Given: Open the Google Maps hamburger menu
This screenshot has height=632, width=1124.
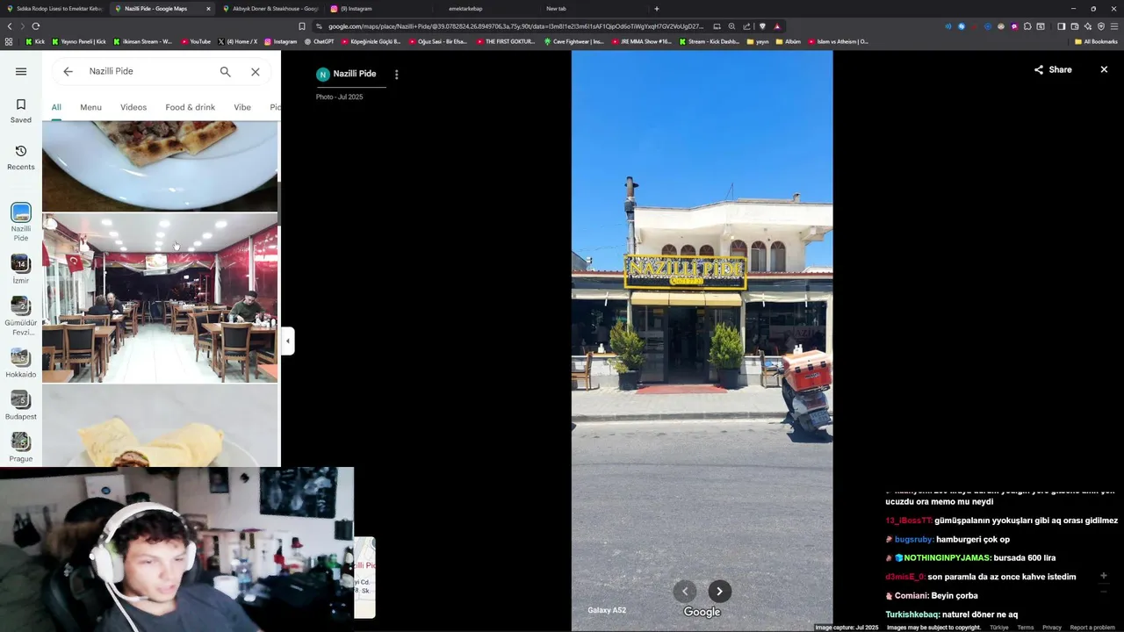Looking at the screenshot, I should coord(21,72).
